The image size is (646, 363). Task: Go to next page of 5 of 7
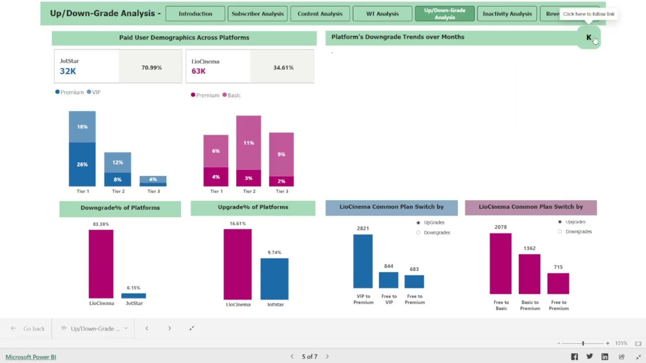click(327, 356)
